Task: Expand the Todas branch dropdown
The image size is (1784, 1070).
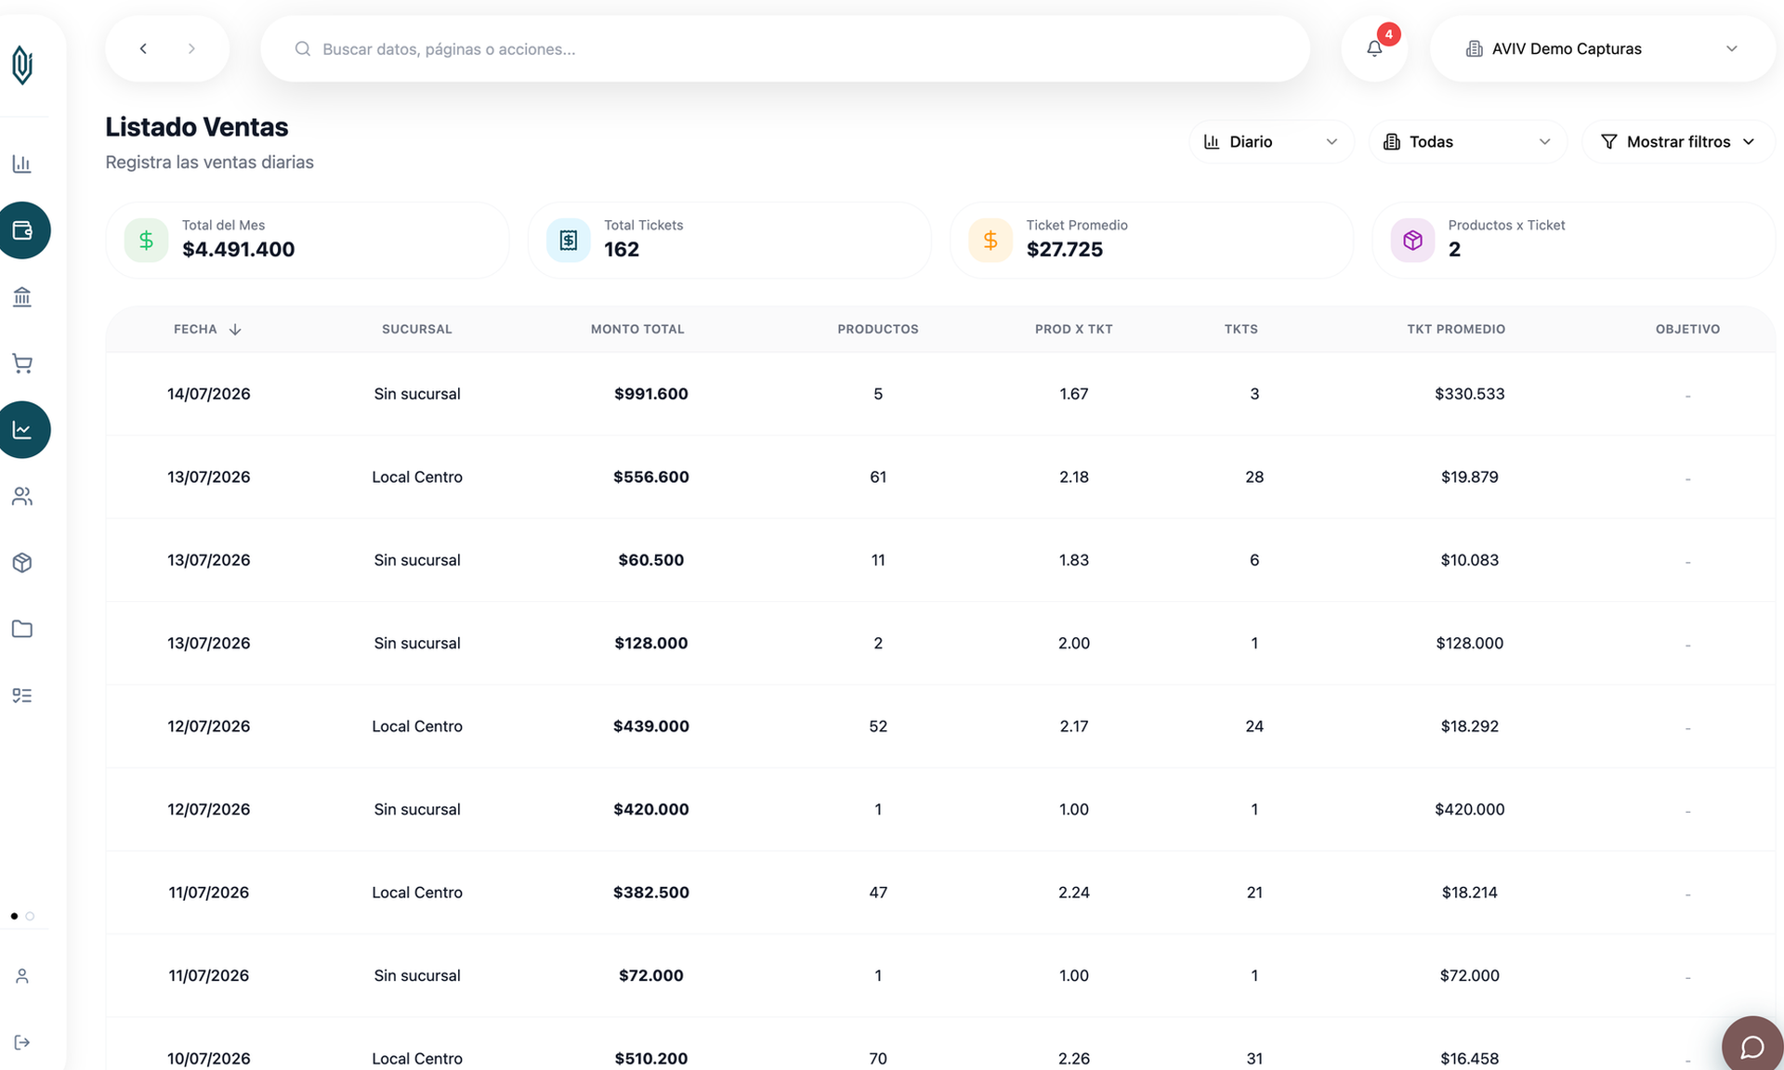Action: point(1467,142)
